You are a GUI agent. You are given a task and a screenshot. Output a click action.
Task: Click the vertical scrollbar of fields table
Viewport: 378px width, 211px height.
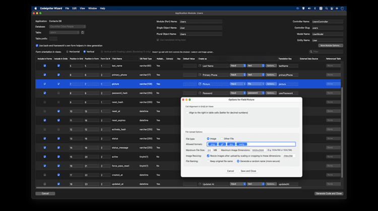point(342,132)
